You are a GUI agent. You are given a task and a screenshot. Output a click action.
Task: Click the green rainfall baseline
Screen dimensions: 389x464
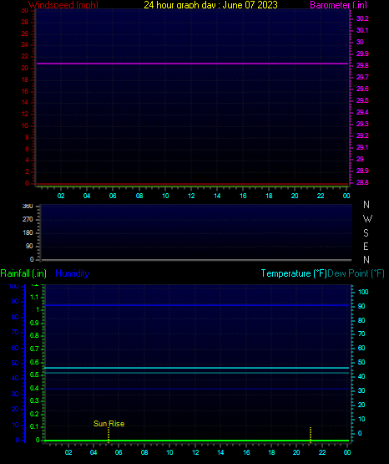(x=197, y=441)
